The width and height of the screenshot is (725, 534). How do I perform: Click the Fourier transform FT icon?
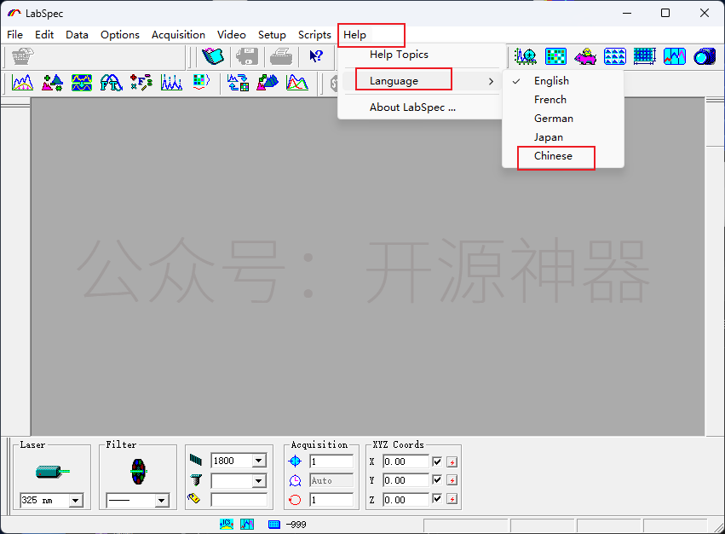[x=112, y=83]
